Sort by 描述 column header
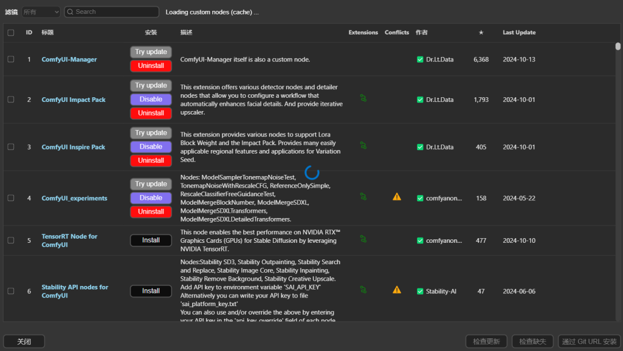Screen dimensions: 623x351 (186, 32)
